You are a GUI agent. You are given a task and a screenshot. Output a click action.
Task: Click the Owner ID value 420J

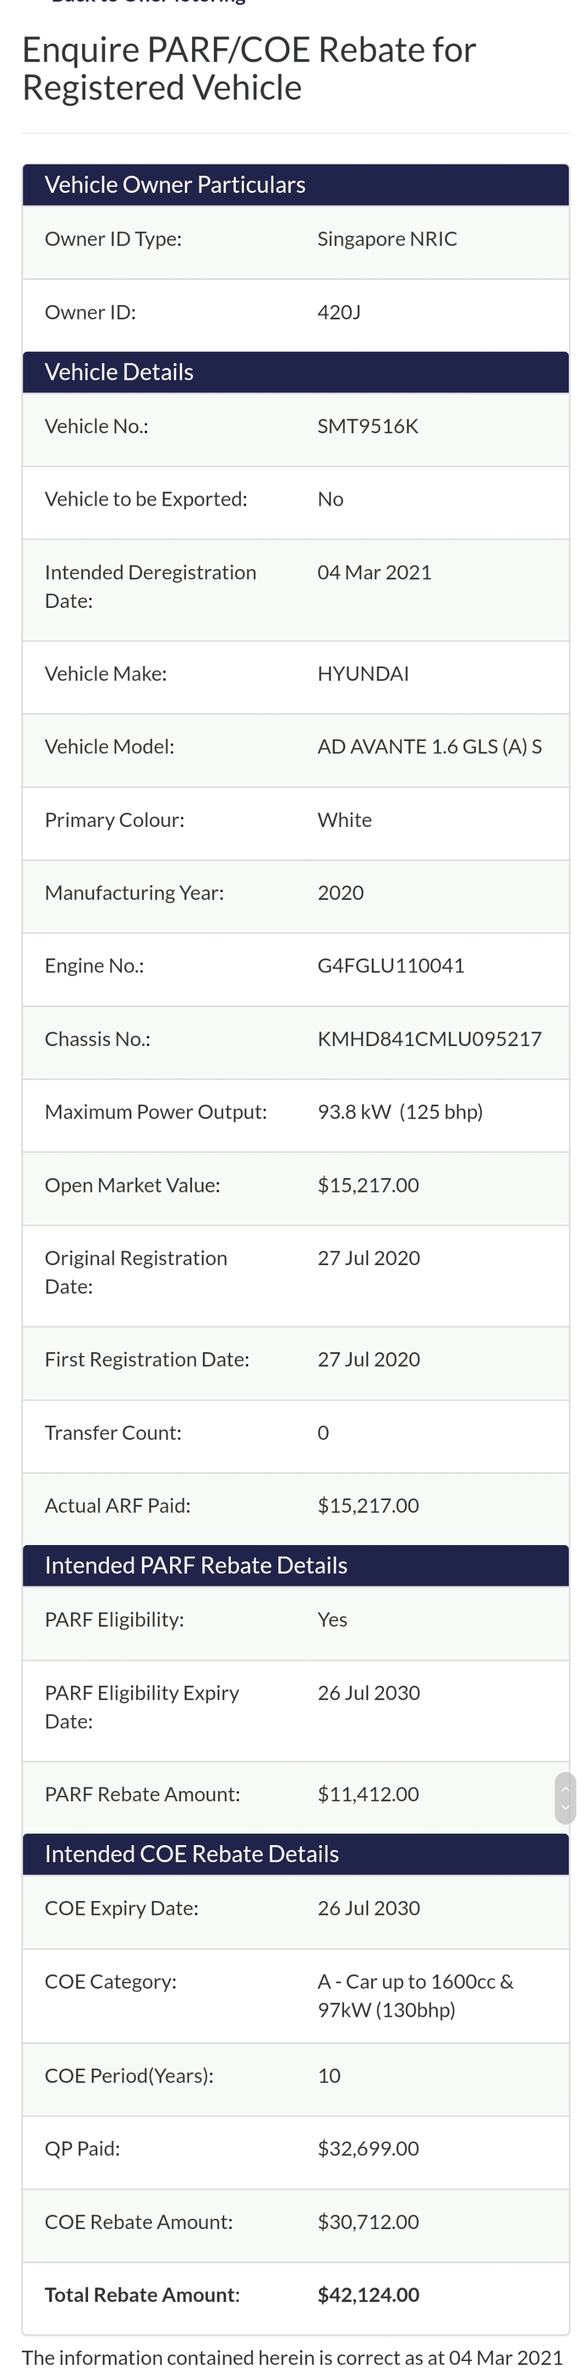338,312
